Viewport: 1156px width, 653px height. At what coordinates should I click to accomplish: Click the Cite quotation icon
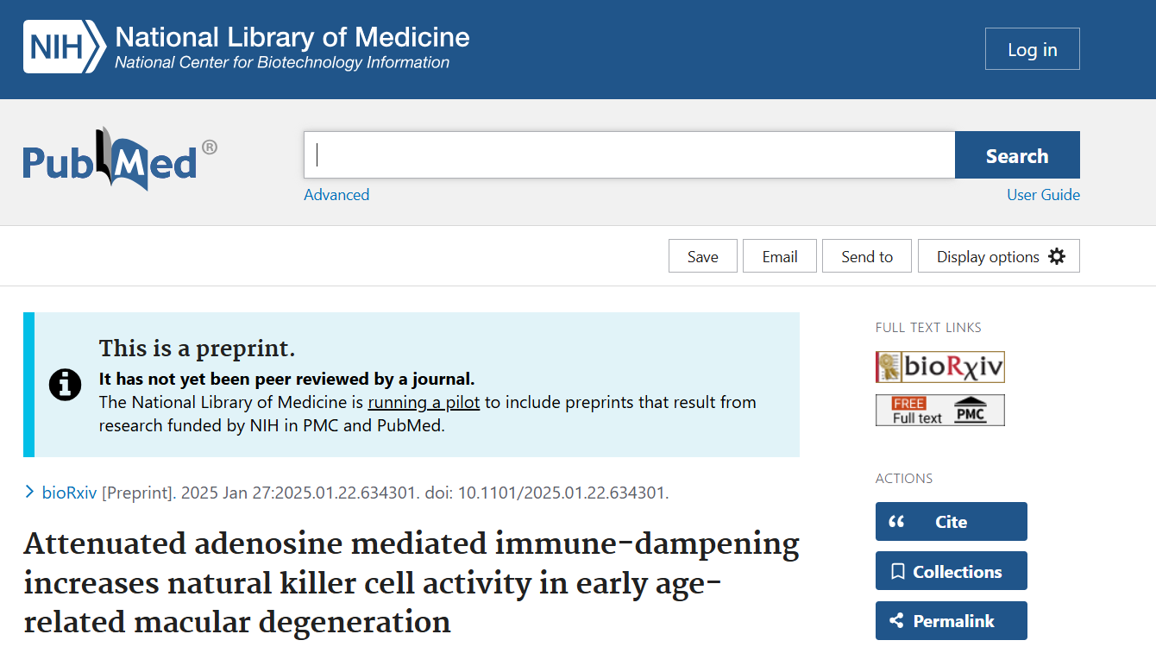[x=897, y=521]
